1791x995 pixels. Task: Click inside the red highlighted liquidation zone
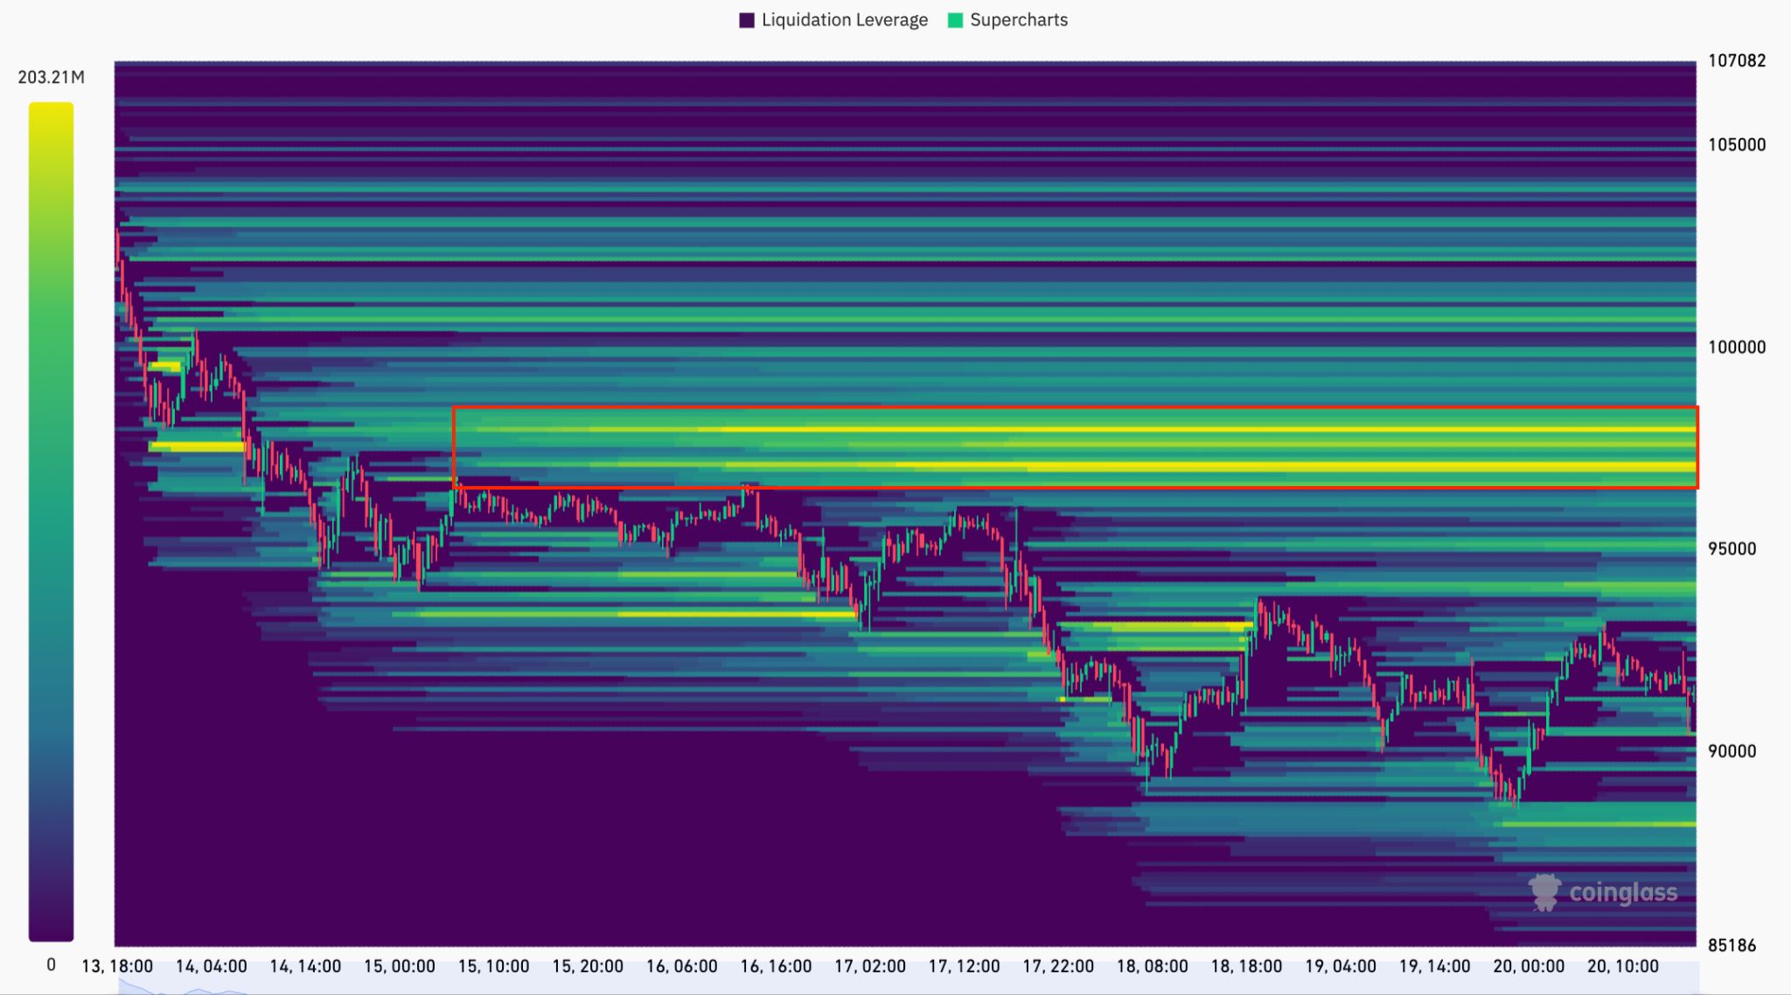coord(1074,448)
